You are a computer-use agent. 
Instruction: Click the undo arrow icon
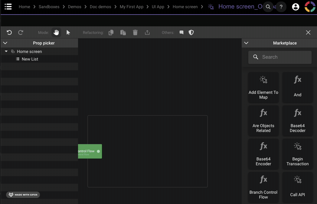click(9, 32)
